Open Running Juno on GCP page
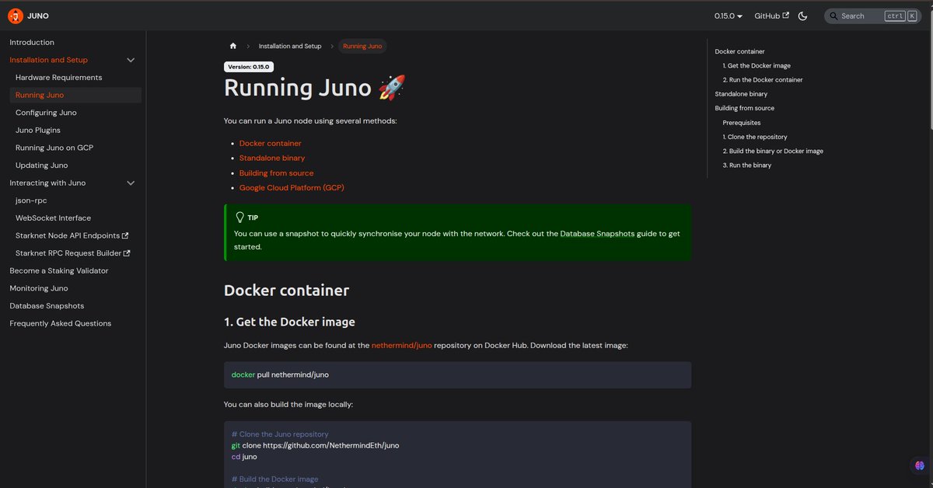This screenshot has width=933, height=488. [x=54, y=148]
